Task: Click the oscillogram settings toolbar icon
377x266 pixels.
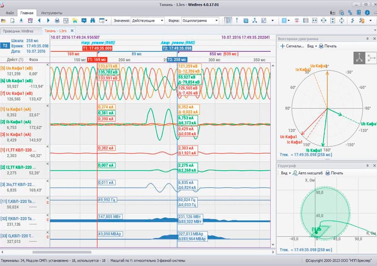Action: click(66, 21)
